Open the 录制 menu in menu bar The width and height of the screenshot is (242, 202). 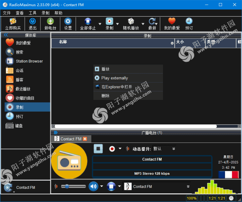(45, 13)
